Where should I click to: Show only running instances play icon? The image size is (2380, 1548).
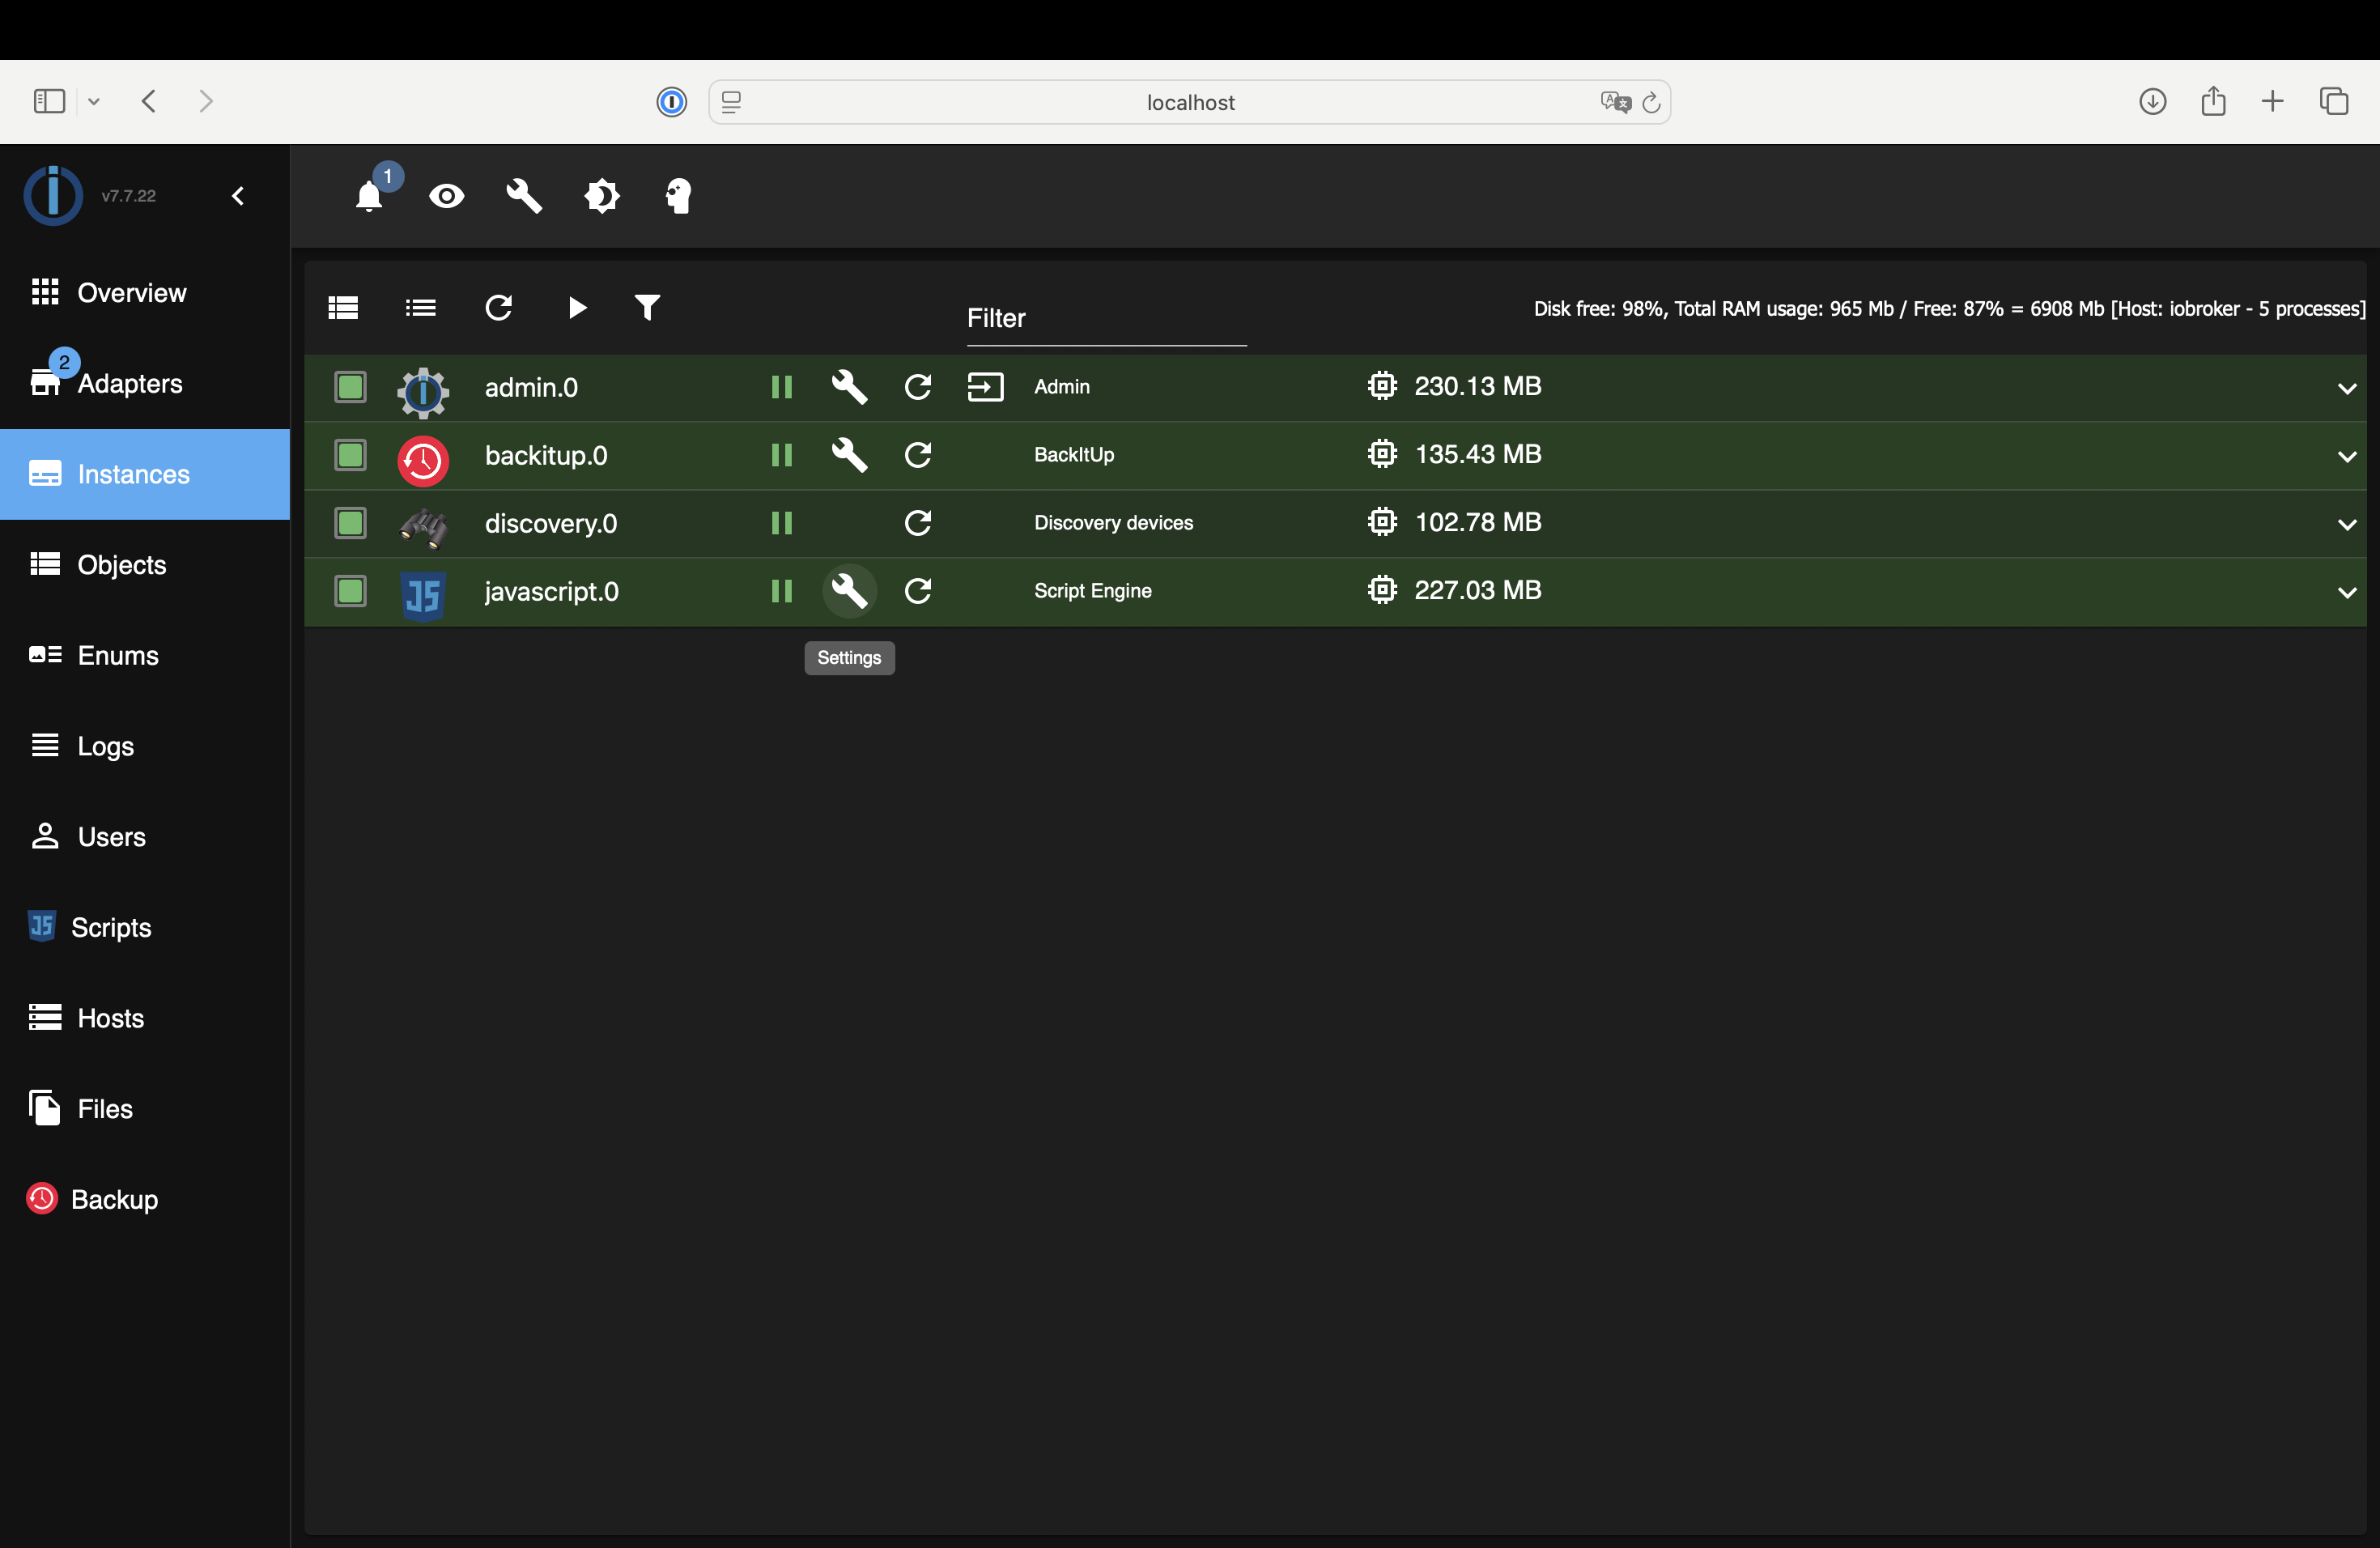pyautogui.click(x=577, y=307)
